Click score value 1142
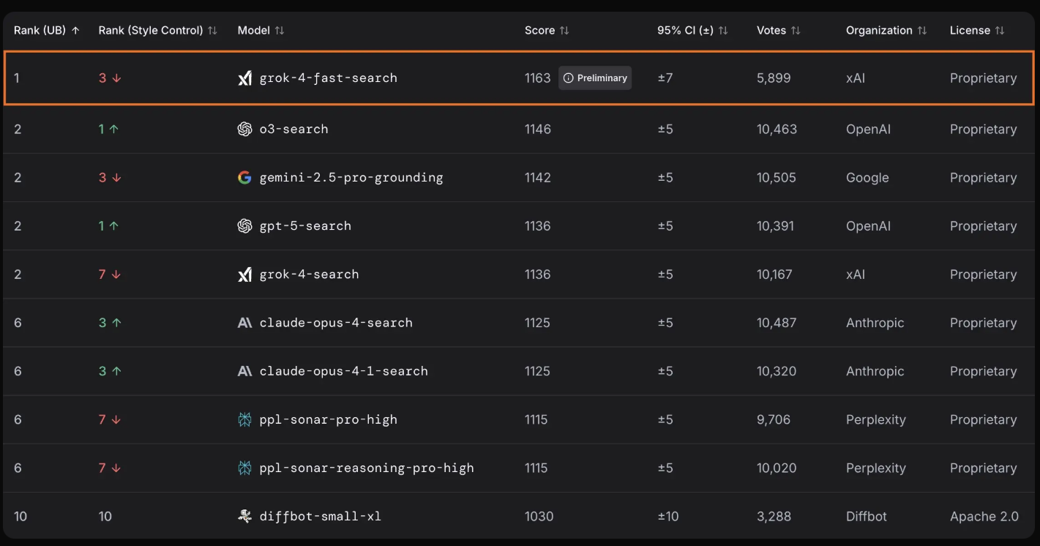The image size is (1040, 546). point(538,178)
